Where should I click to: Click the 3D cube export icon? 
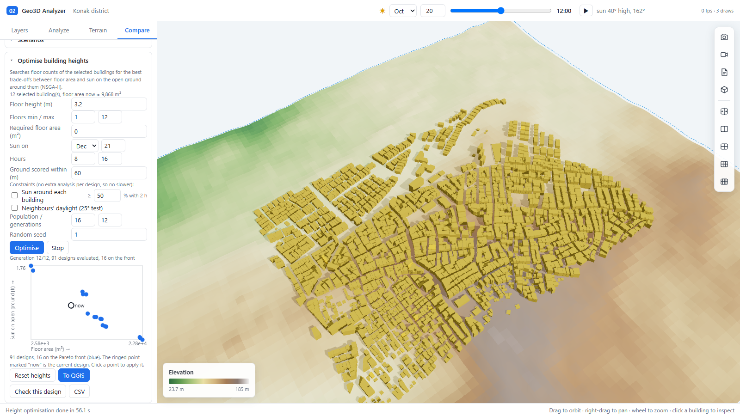(724, 90)
